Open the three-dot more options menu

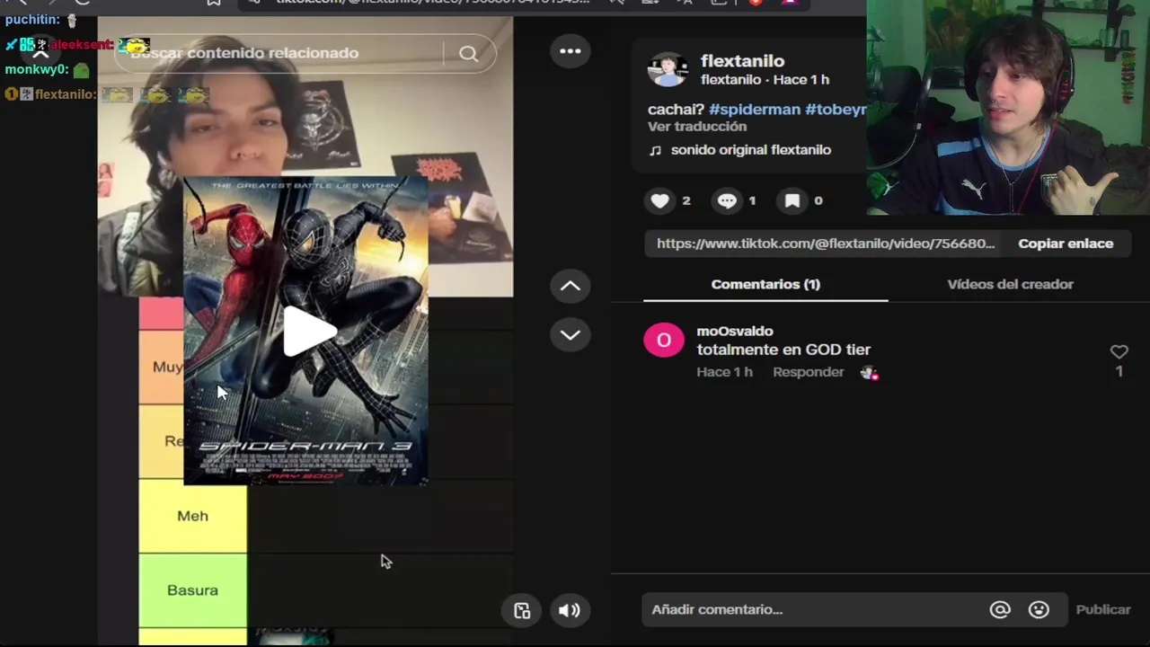[x=571, y=51]
